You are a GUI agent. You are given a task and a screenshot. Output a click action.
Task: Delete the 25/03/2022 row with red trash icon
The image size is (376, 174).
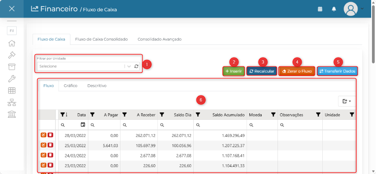point(50,145)
